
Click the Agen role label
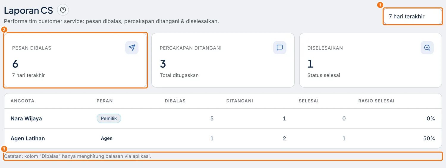(x=107, y=138)
